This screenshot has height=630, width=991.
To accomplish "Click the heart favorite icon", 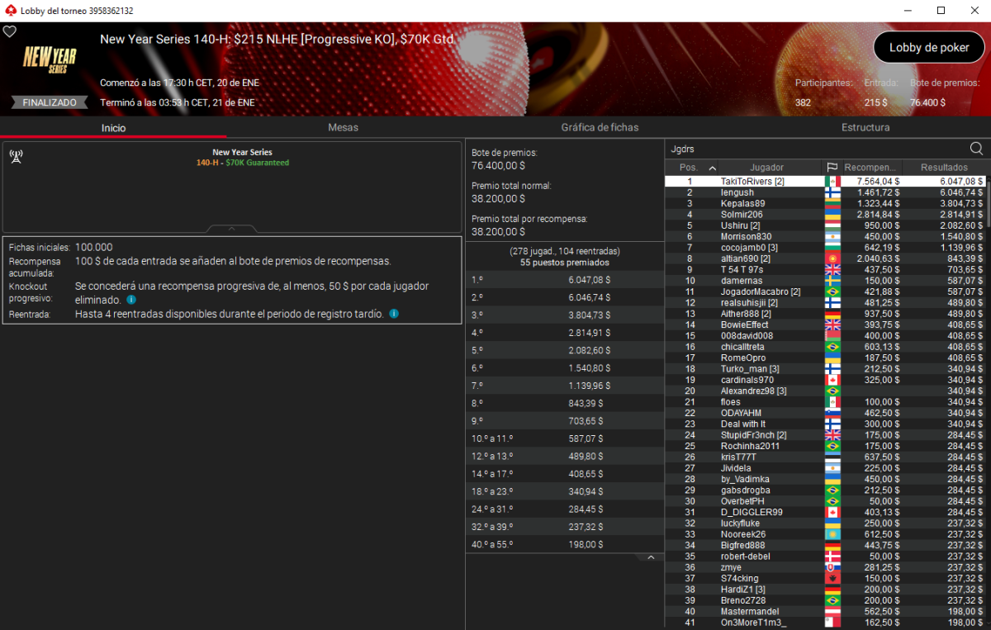I will tap(10, 32).
